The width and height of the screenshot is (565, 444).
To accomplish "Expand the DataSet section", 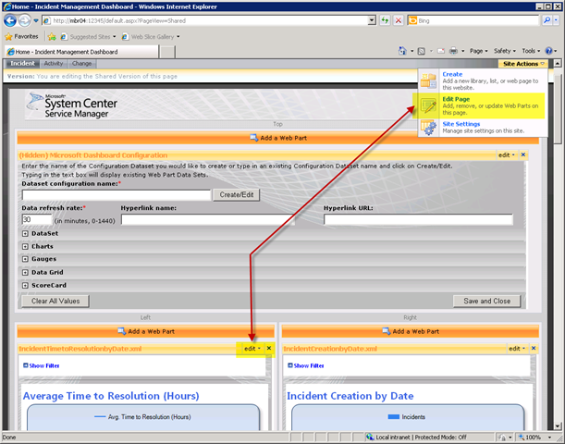I will (x=24, y=234).
